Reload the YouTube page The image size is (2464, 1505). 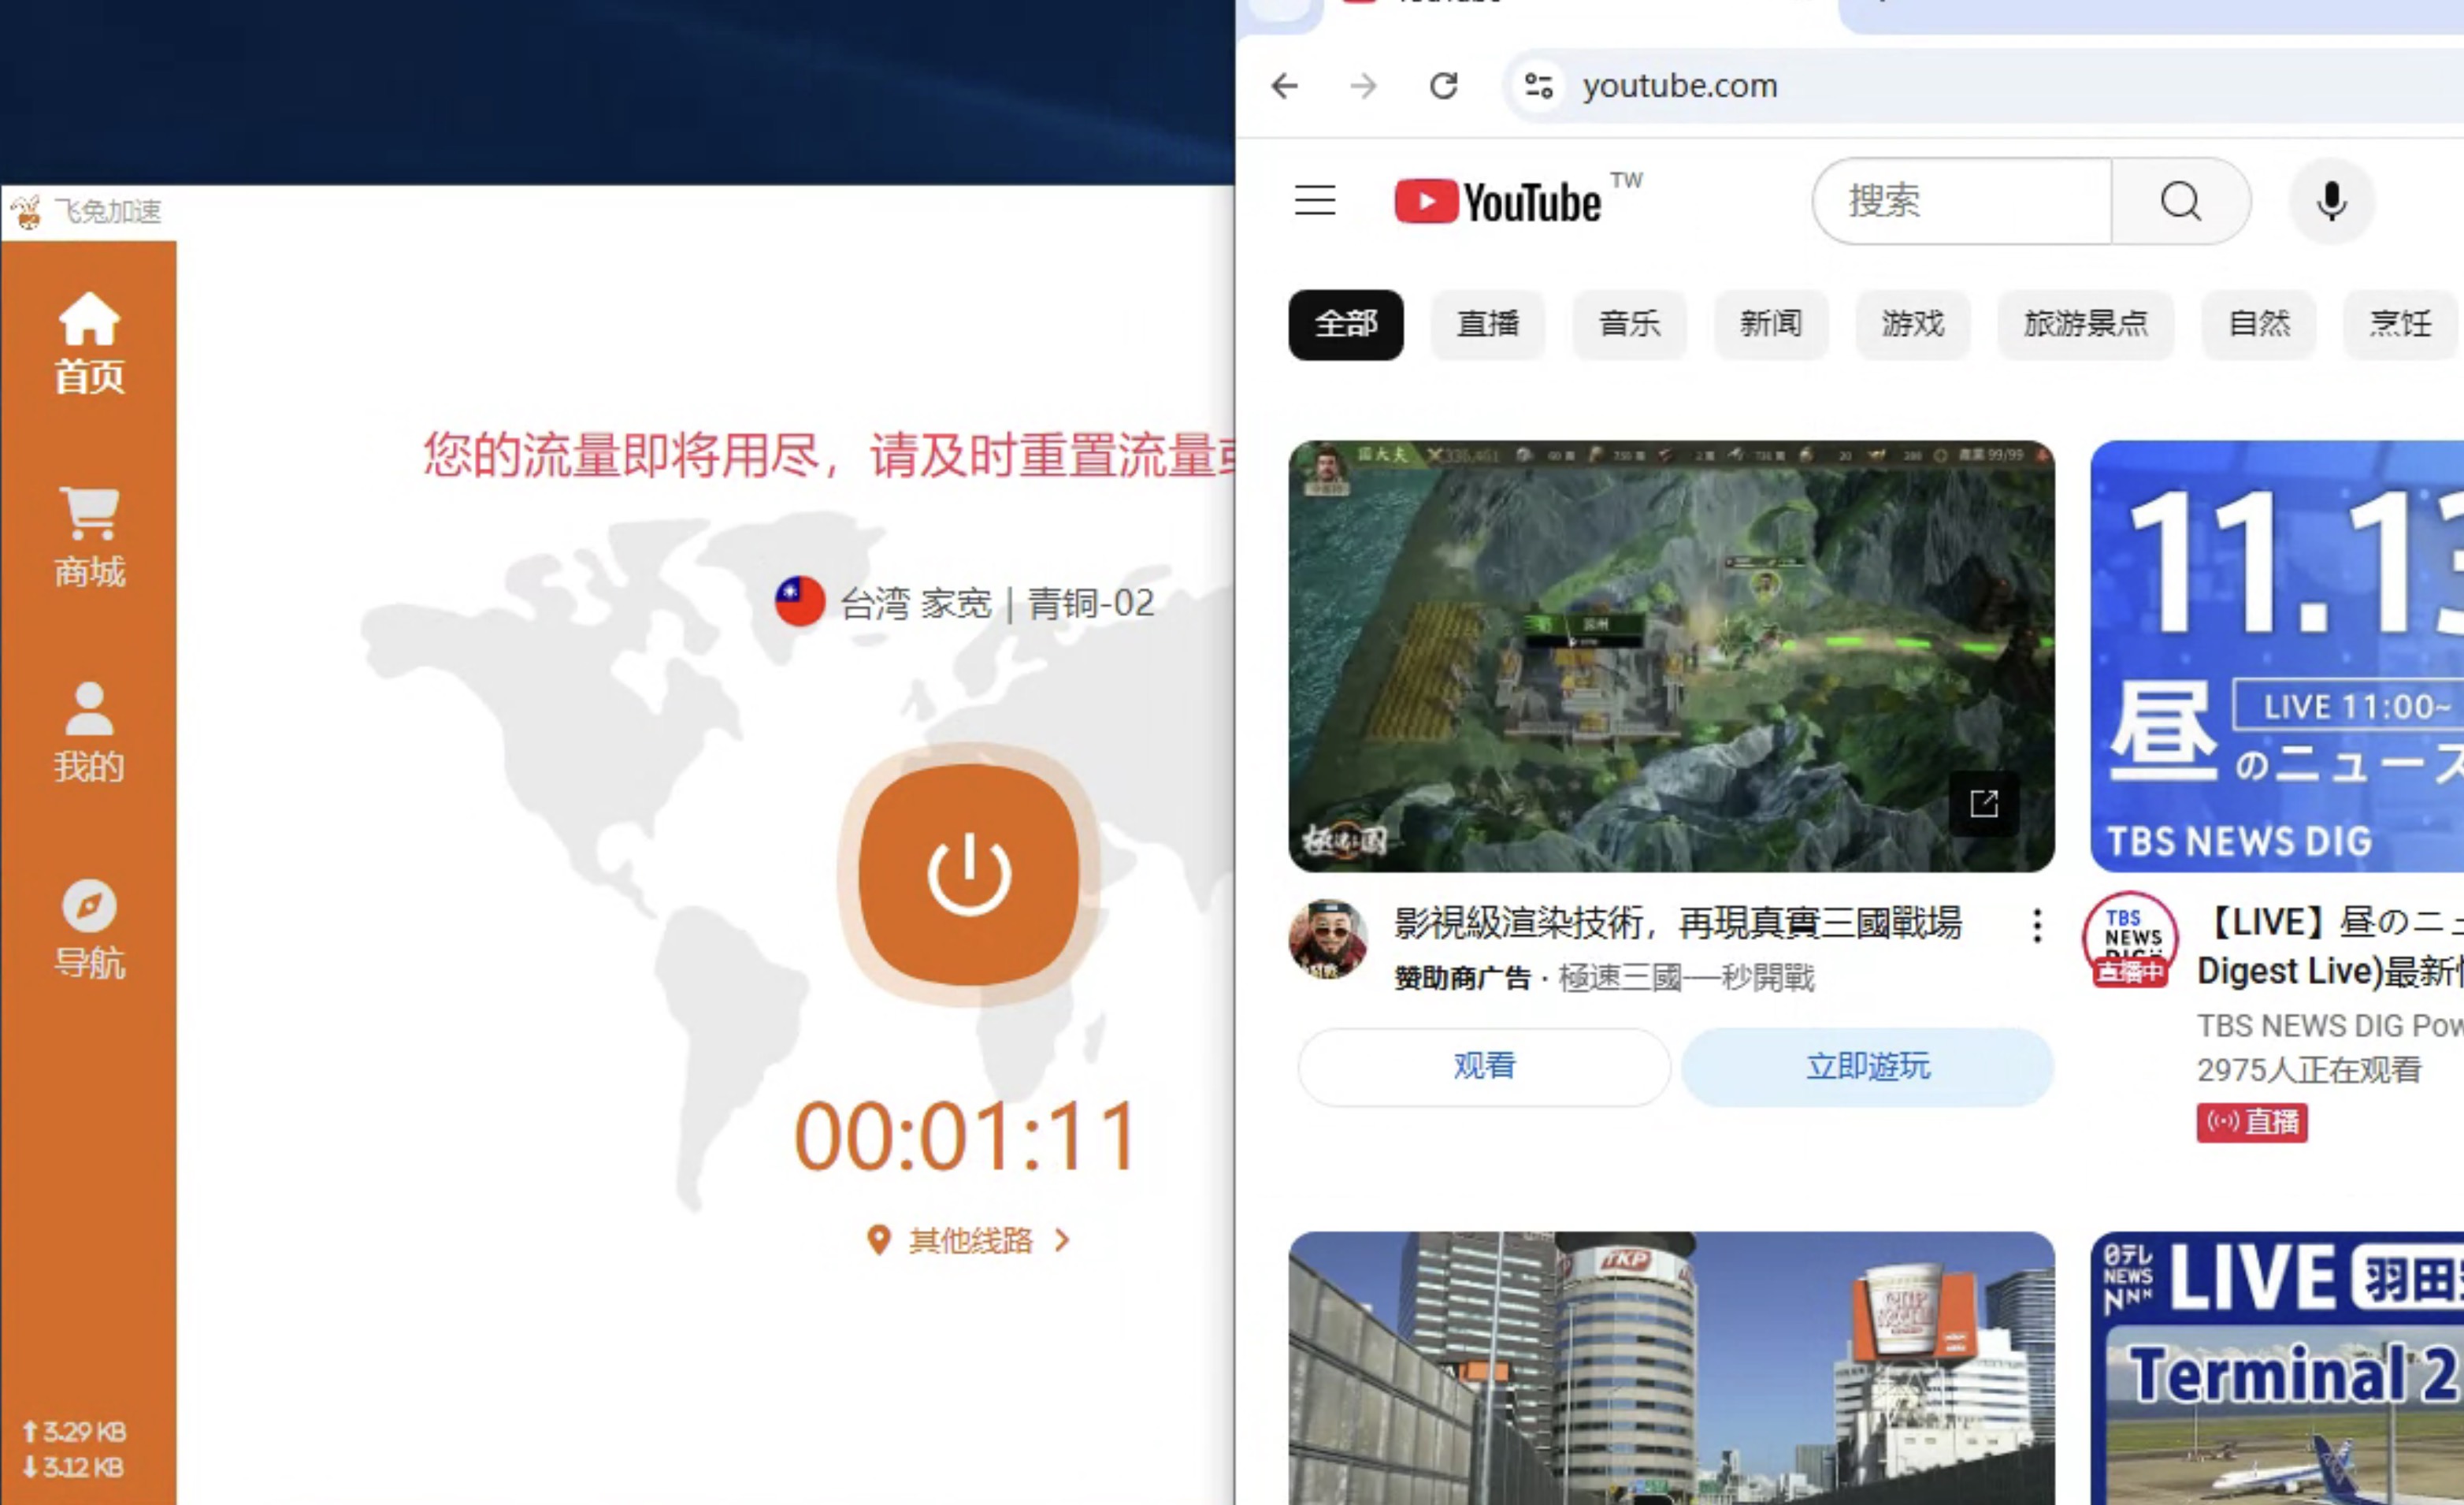pyautogui.click(x=1443, y=86)
